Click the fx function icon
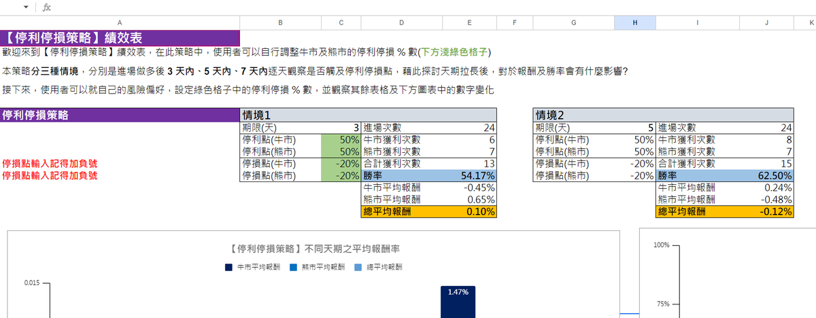The height and width of the screenshot is (318, 816). click(47, 7)
